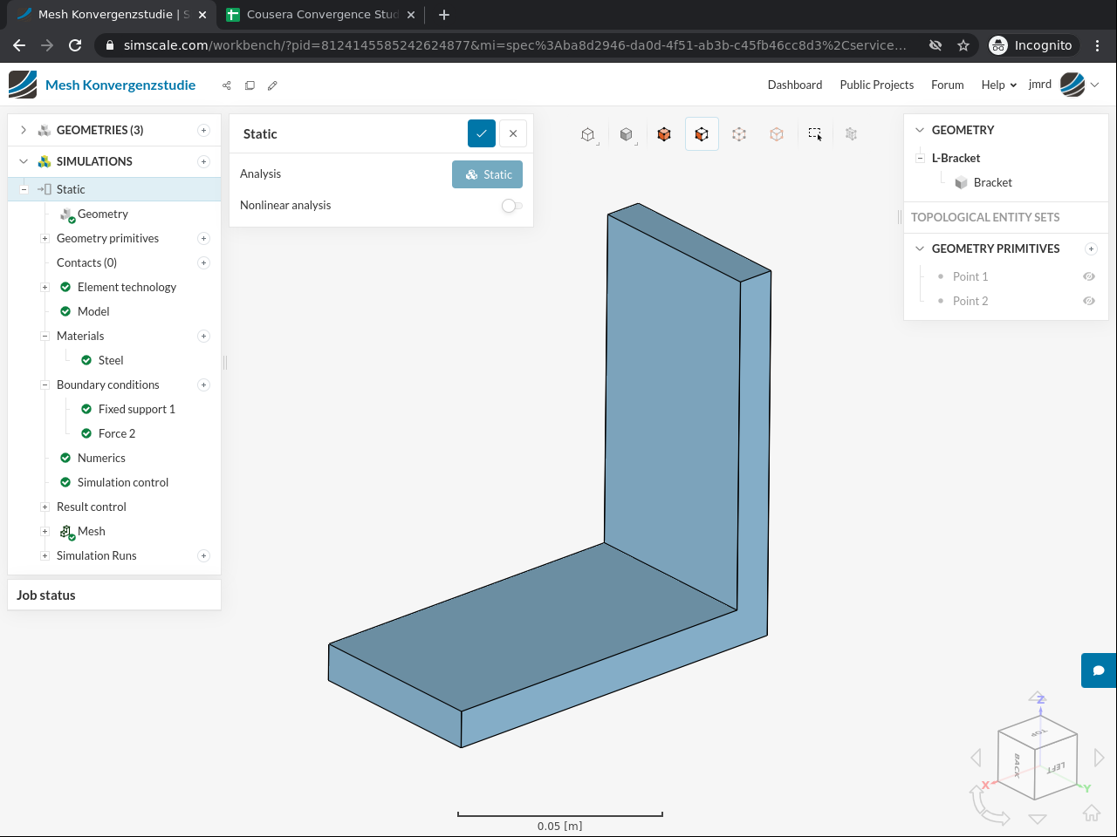This screenshot has height=837, width=1117.
Task: Enable the Nonlinear analysis toggle
Action: pyautogui.click(x=511, y=206)
